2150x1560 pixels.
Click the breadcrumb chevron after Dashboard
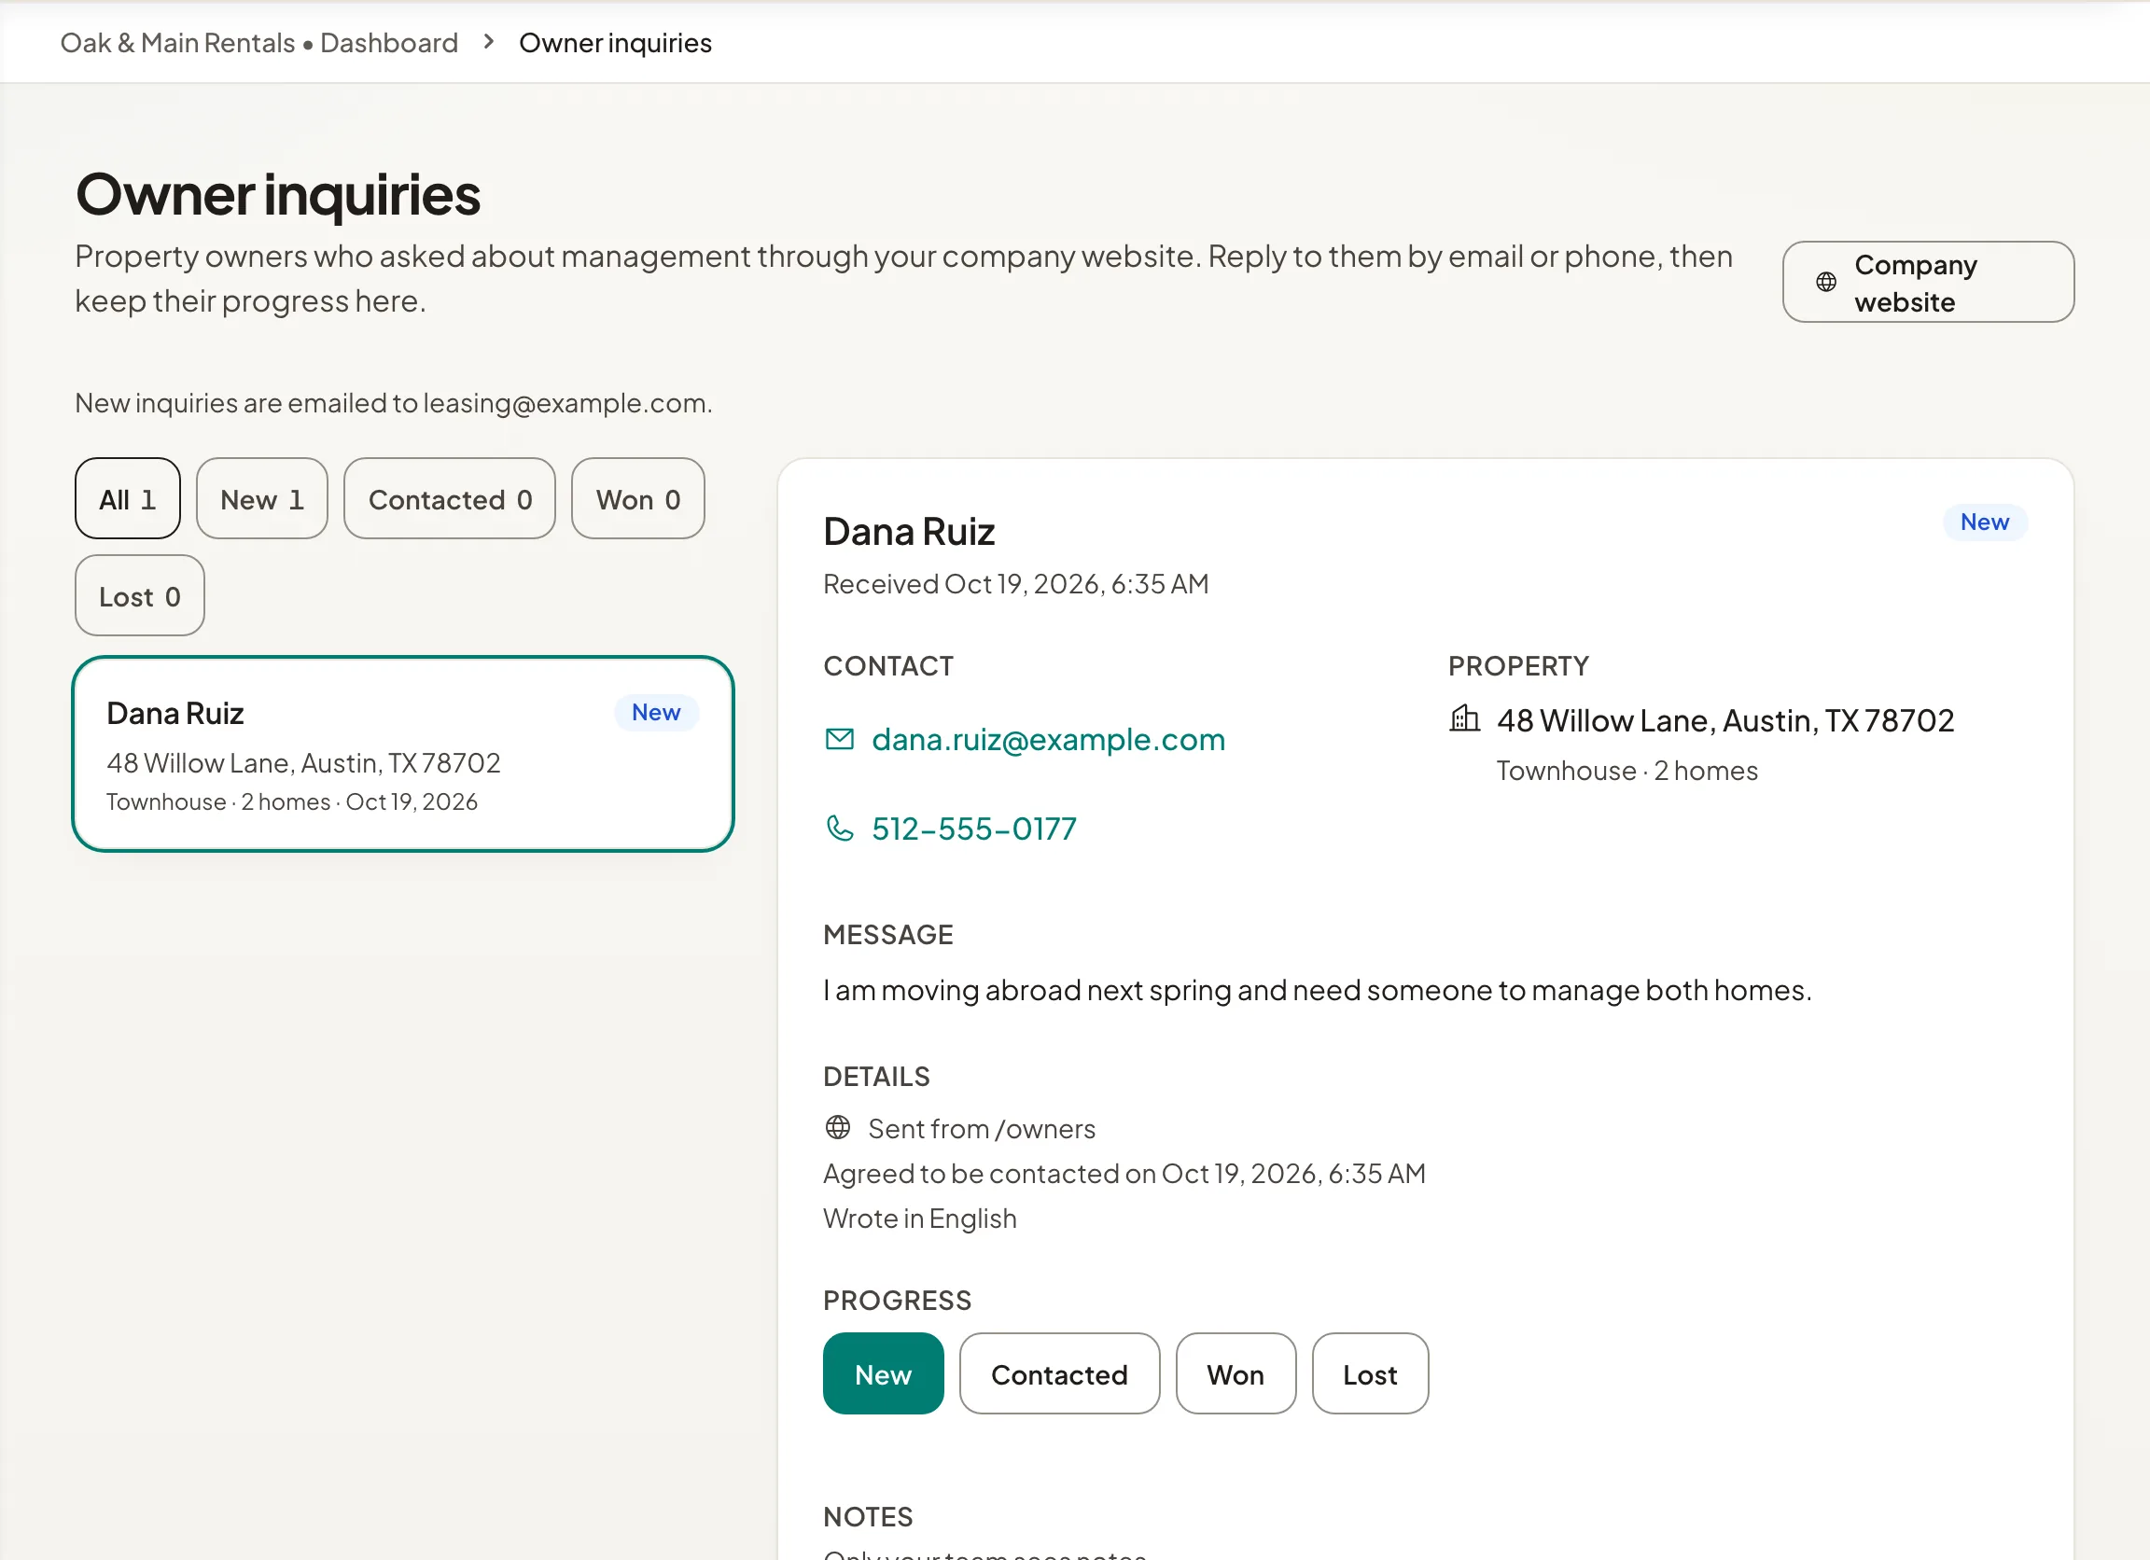click(x=489, y=42)
